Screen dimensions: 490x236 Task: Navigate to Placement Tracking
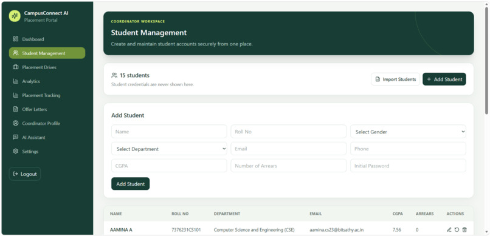pyautogui.click(x=47, y=95)
